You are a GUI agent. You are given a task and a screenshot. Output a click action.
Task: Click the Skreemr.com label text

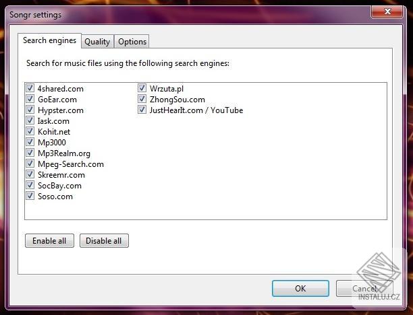click(x=61, y=175)
